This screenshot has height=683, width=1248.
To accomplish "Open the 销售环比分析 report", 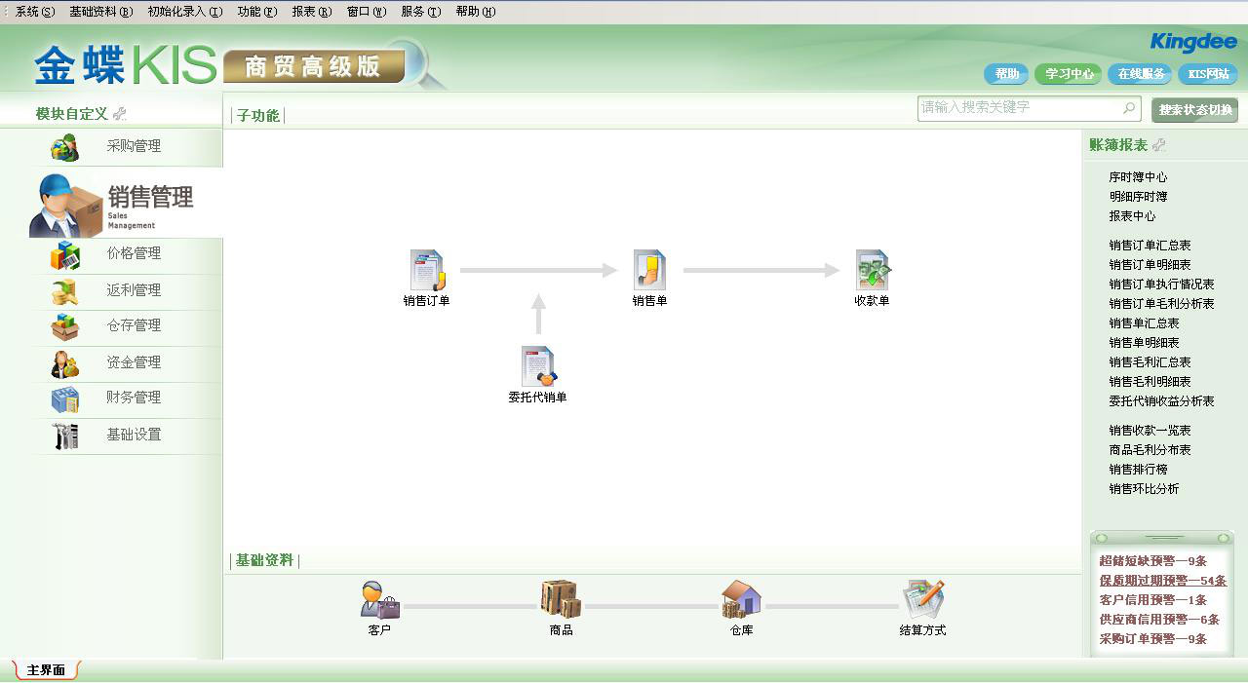I will 1144,489.
